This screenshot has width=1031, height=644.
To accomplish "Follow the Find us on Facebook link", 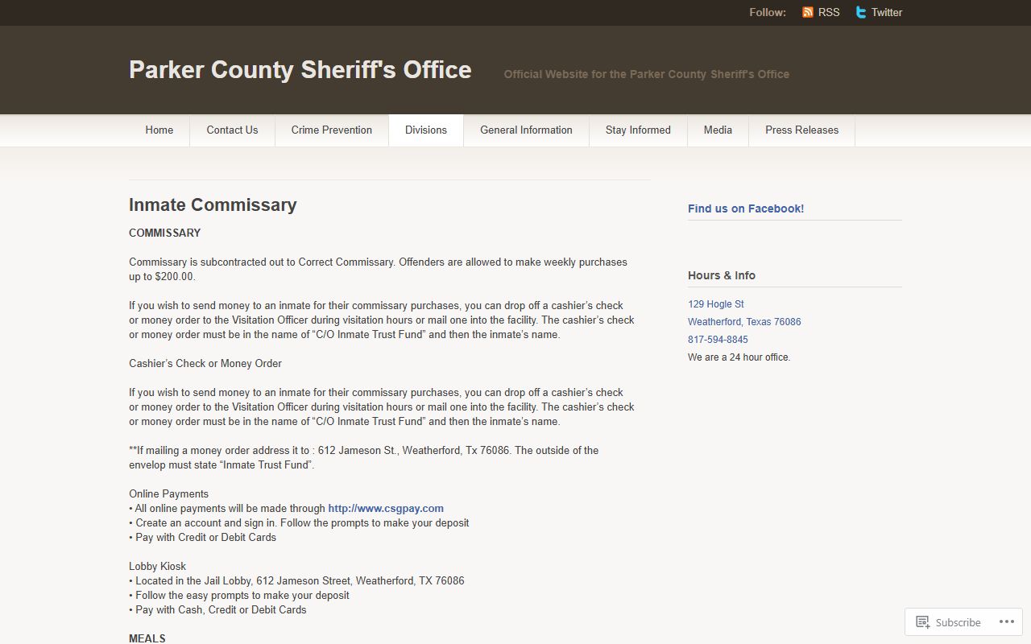I will coord(746,208).
